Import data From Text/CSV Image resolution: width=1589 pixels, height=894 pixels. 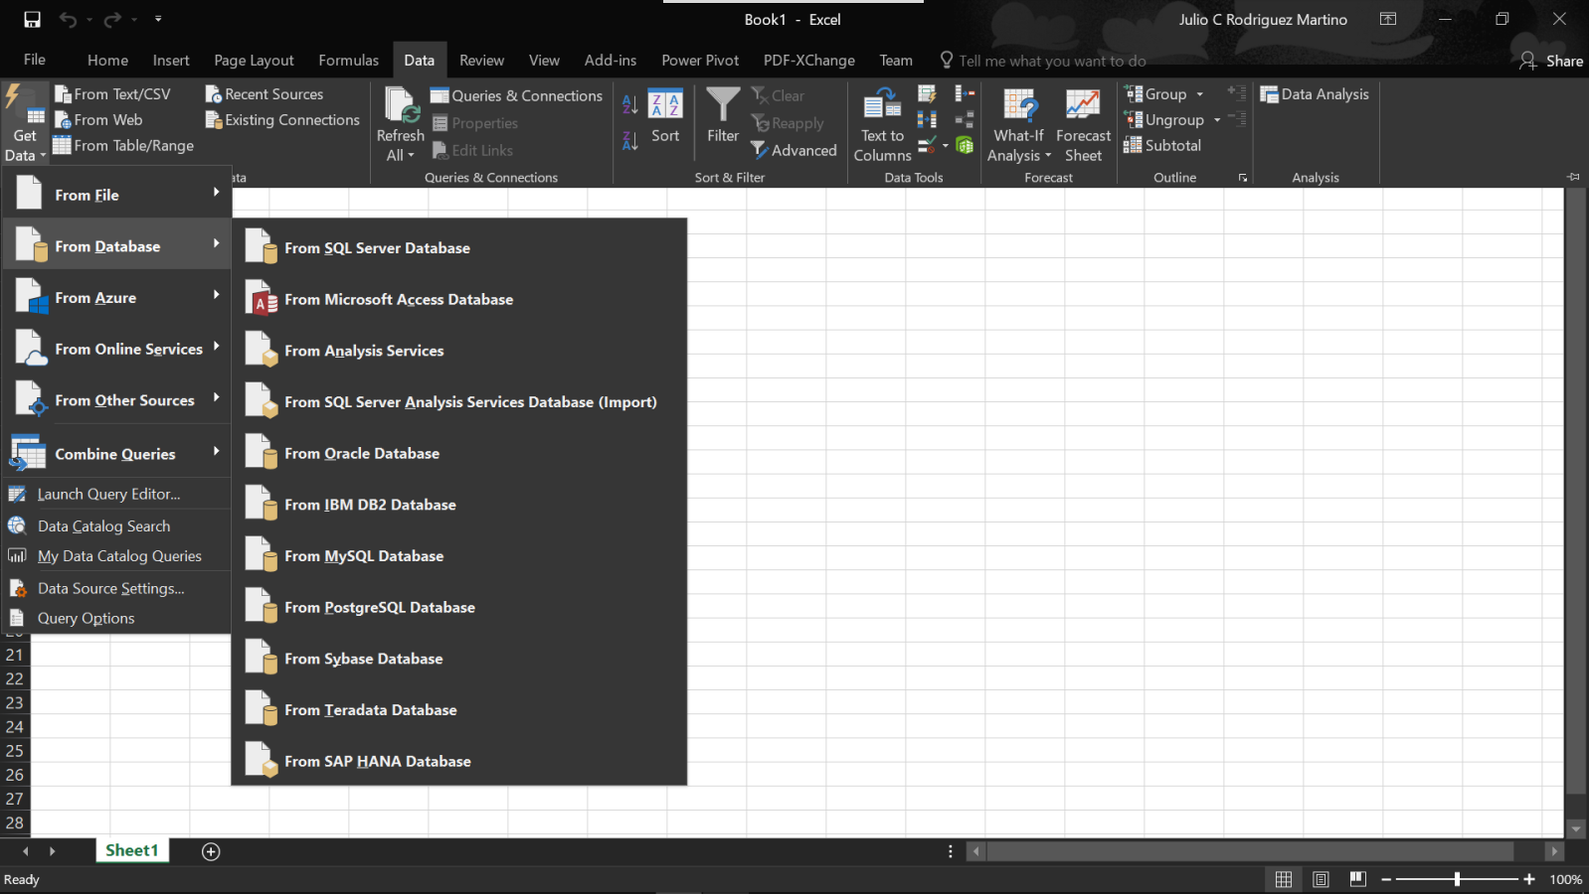point(112,93)
